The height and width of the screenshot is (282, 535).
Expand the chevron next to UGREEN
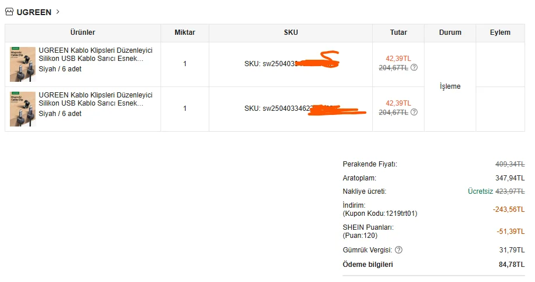point(58,12)
